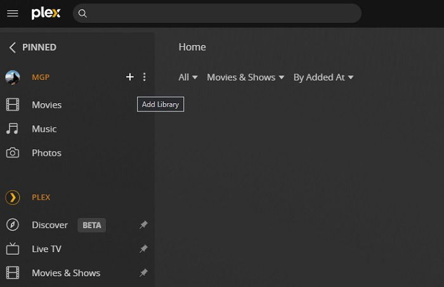444x287 pixels.
Task: Click the Photos camera icon
Action: click(13, 153)
